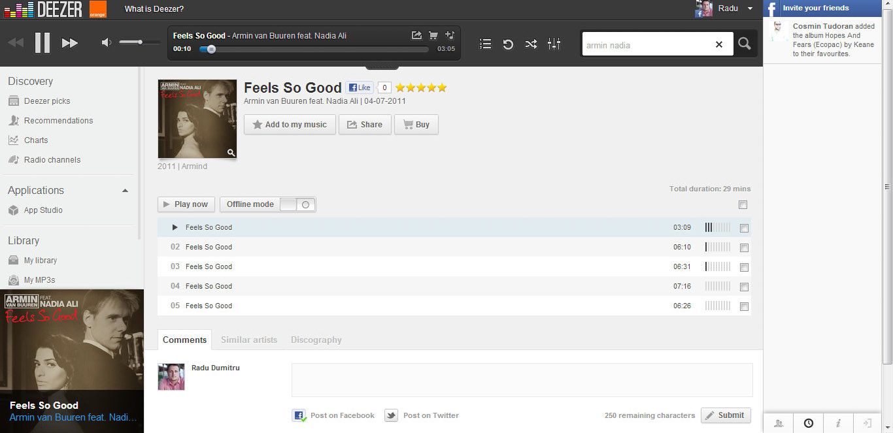Collapse the Applications section
The width and height of the screenshot is (893, 433).
(x=125, y=191)
